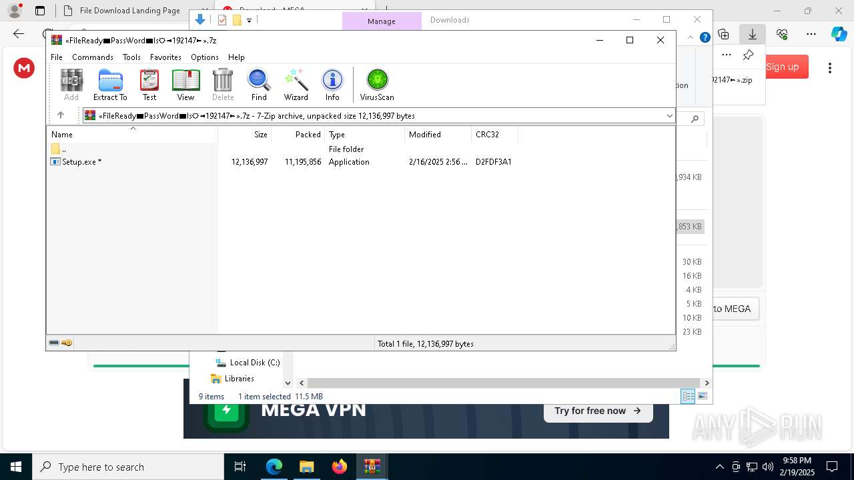Viewport: 854px width, 480px height.
Task: Pin the Edge downloads panel
Action: tap(749, 55)
